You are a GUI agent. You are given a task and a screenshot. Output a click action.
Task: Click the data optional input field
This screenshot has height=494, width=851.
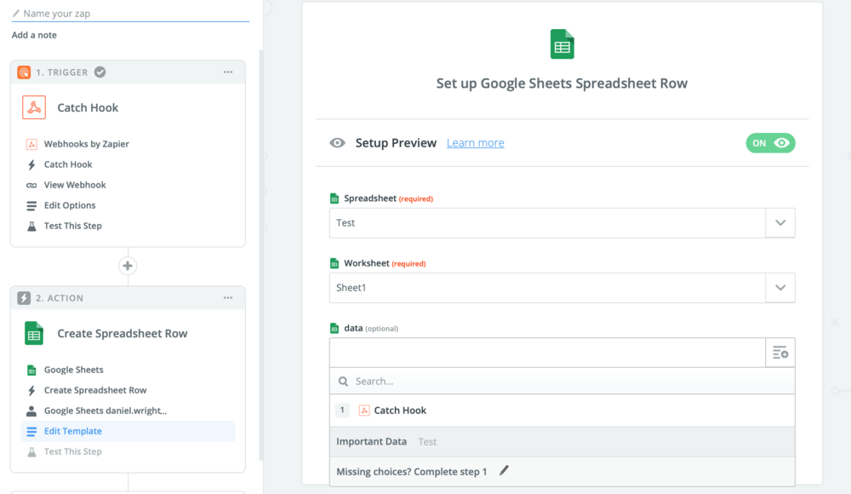[547, 353]
